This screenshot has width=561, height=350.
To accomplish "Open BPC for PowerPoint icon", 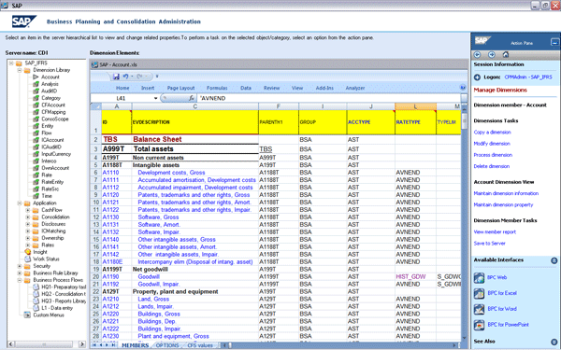I will point(479,325).
